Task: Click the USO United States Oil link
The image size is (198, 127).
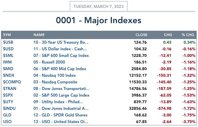Action: click(61, 122)
